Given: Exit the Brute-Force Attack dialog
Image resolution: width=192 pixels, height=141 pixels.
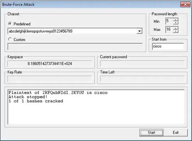Looking at the screenshot, I should (176, 132).
